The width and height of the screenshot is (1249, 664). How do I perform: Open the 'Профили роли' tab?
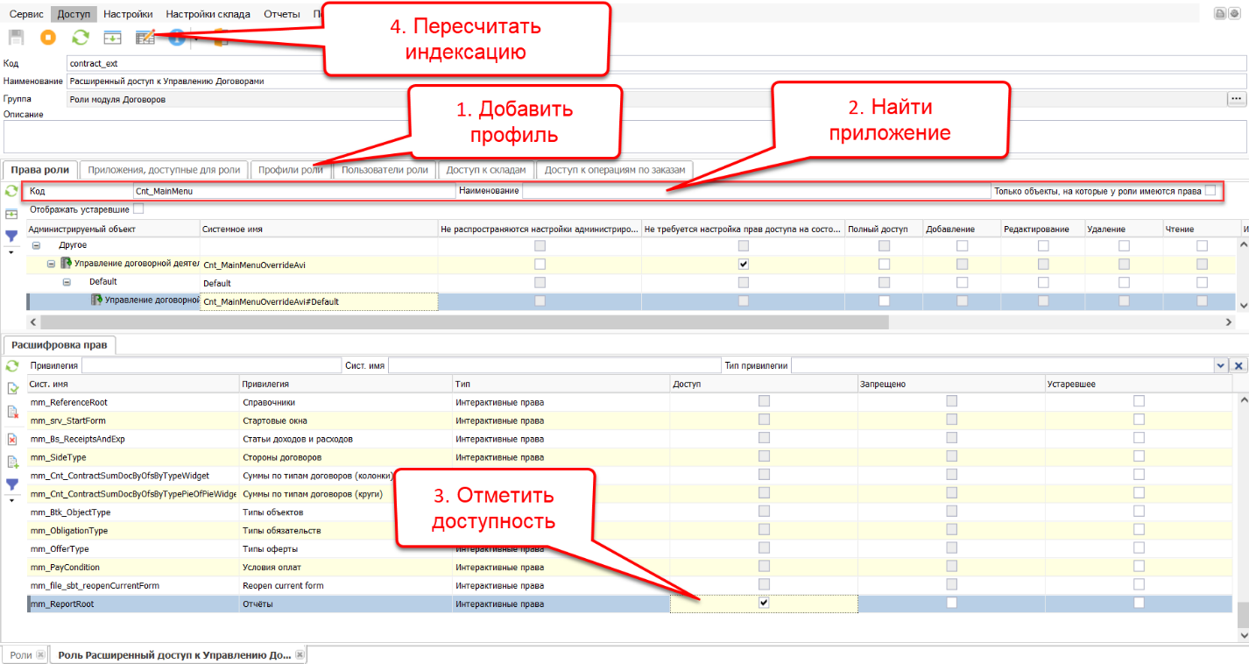coord(290,170)
